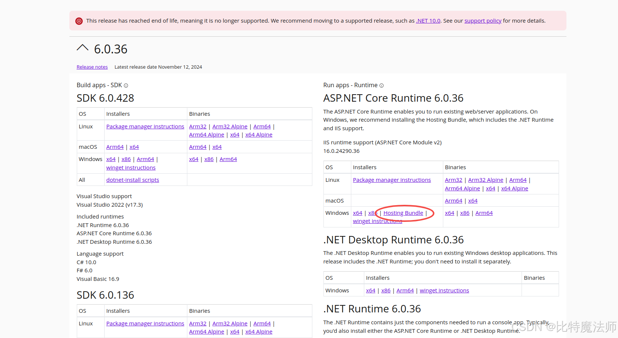Download SDK 6.0.136 Linux x64 Alpine binary

click(x=259, y=332)
